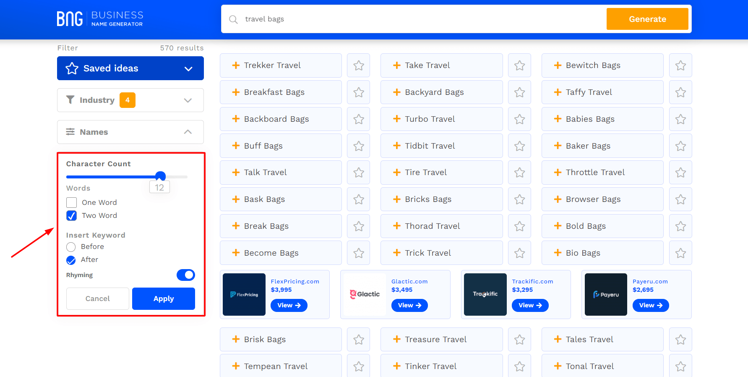The height and width of the screenshot is (377, 748).
Task: Open the Trackific logo thumbnail
Action: pos(485,295)
